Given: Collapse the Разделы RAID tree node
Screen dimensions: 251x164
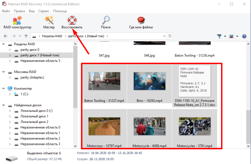Looking at the screenshot, I should (4, 44).
